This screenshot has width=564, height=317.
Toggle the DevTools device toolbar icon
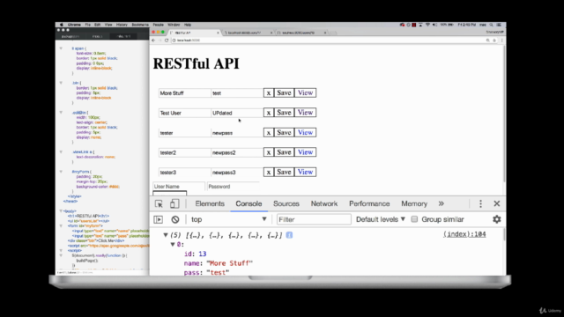pyautogui.click(x=174, y=203)
